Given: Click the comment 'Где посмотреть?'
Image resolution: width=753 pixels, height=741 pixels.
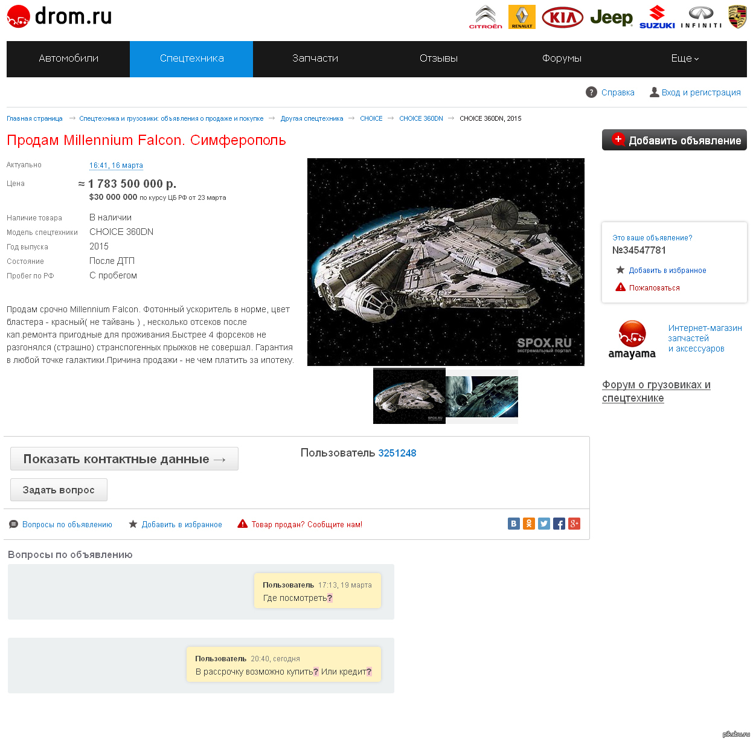Looking at the screenshot, I should click(298, 598).
